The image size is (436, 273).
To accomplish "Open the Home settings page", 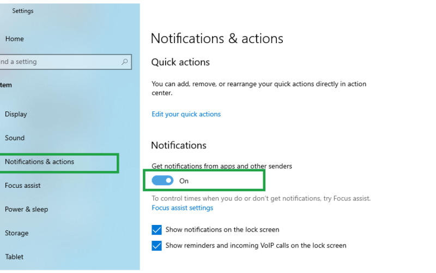I will [15, 39].
